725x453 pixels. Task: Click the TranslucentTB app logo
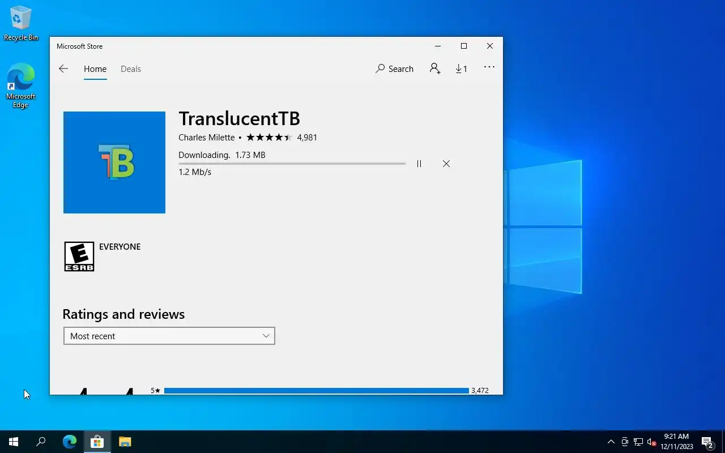114,163
